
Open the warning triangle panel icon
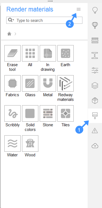pos(95,131)
